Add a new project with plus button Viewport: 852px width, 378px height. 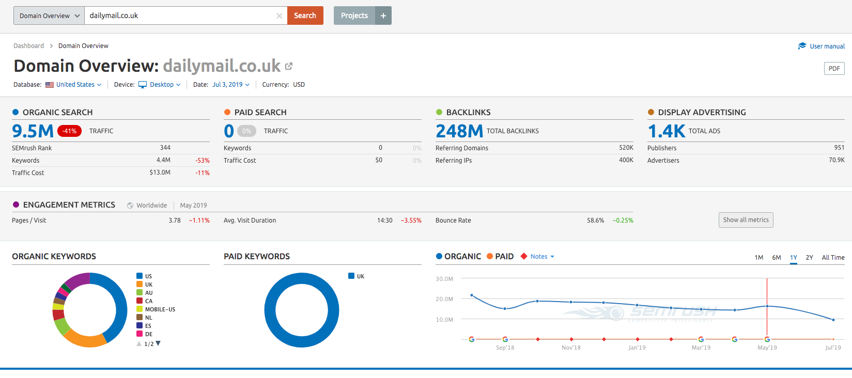[x=383, y=15]
